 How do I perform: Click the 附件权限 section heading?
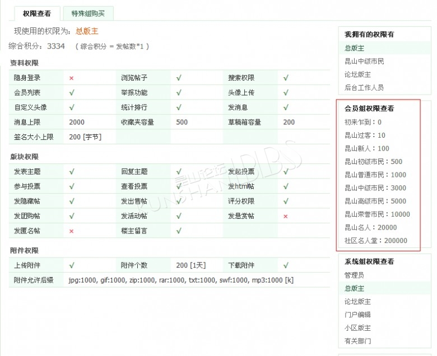click(x=24, y=251)
